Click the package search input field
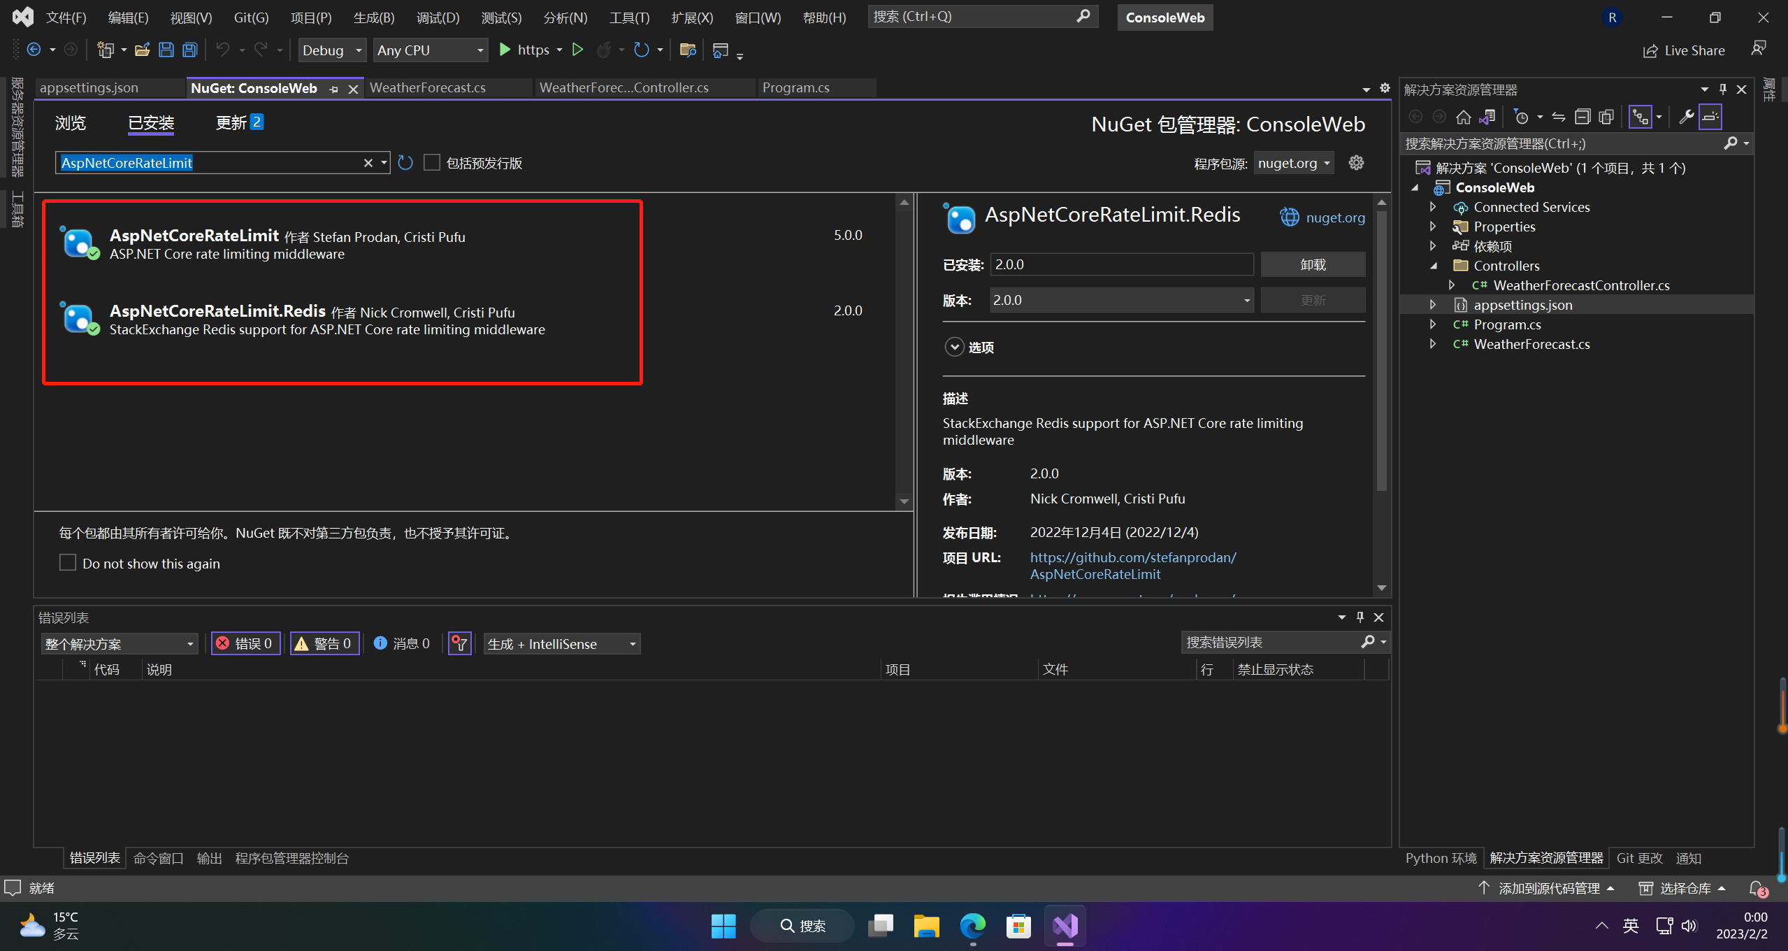The image size is (1788, 951). click(x=210, y=163)
